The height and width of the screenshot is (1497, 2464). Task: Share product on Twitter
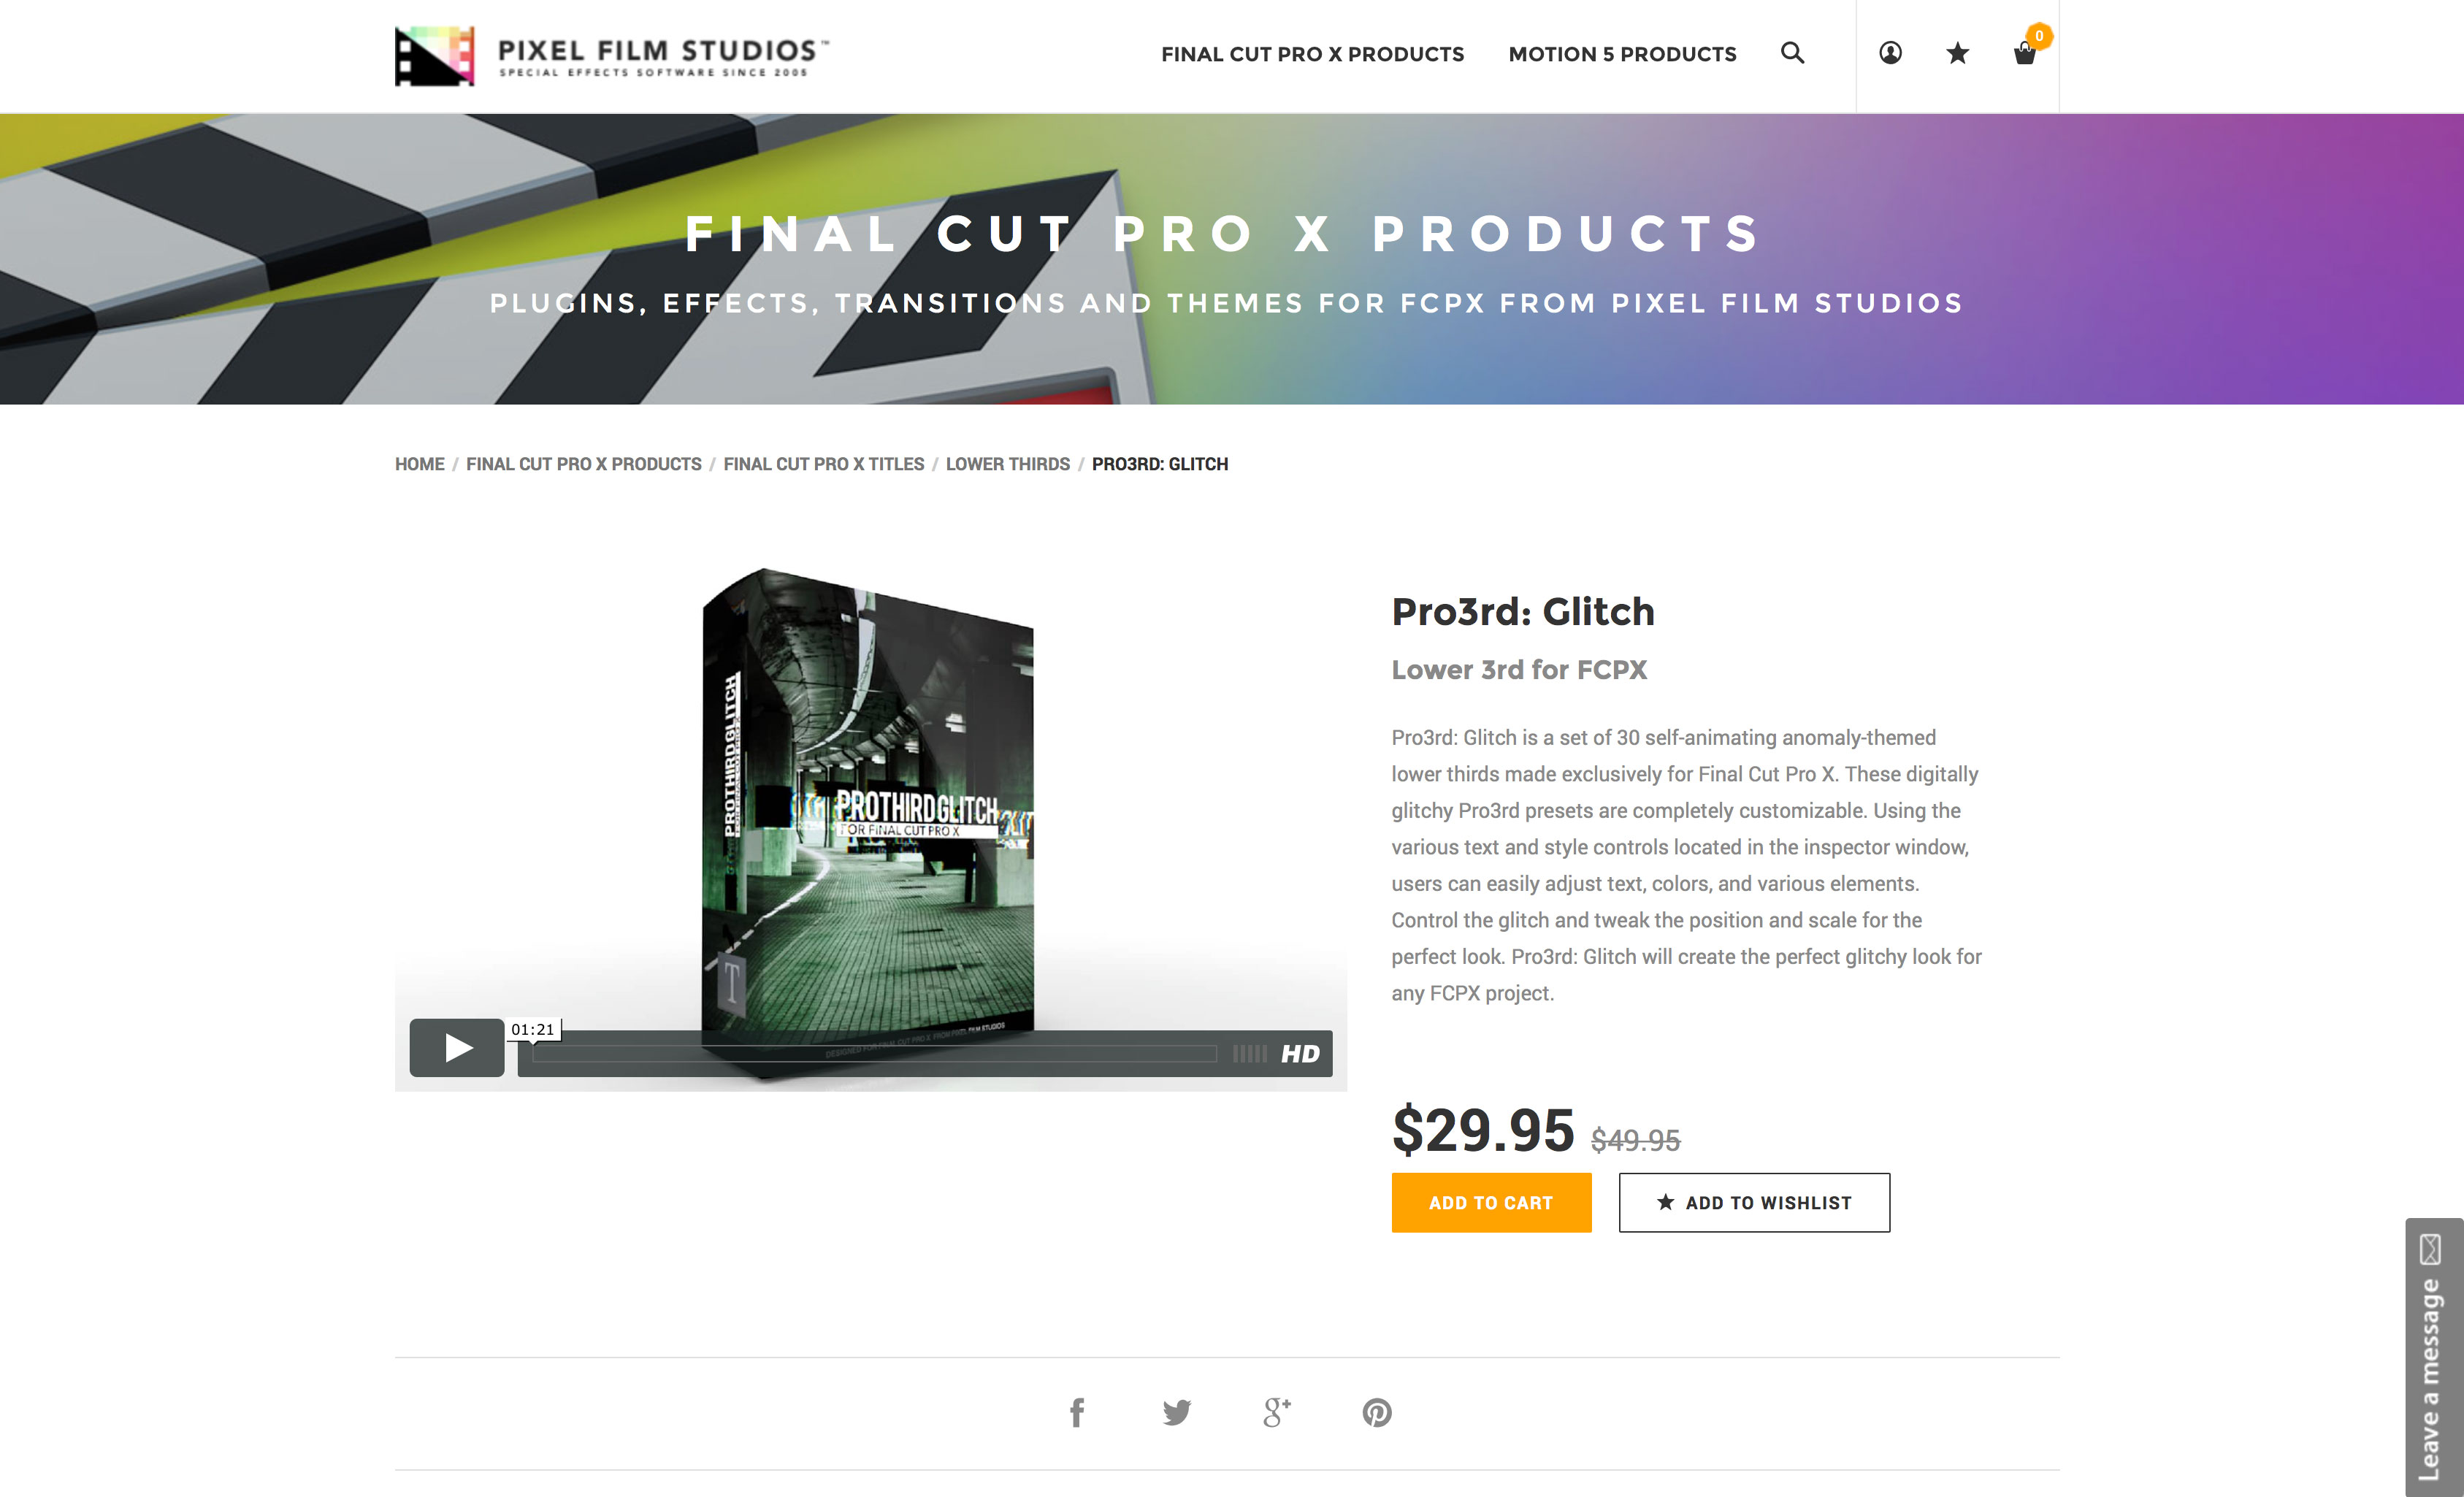[x=1177, y=1412]
